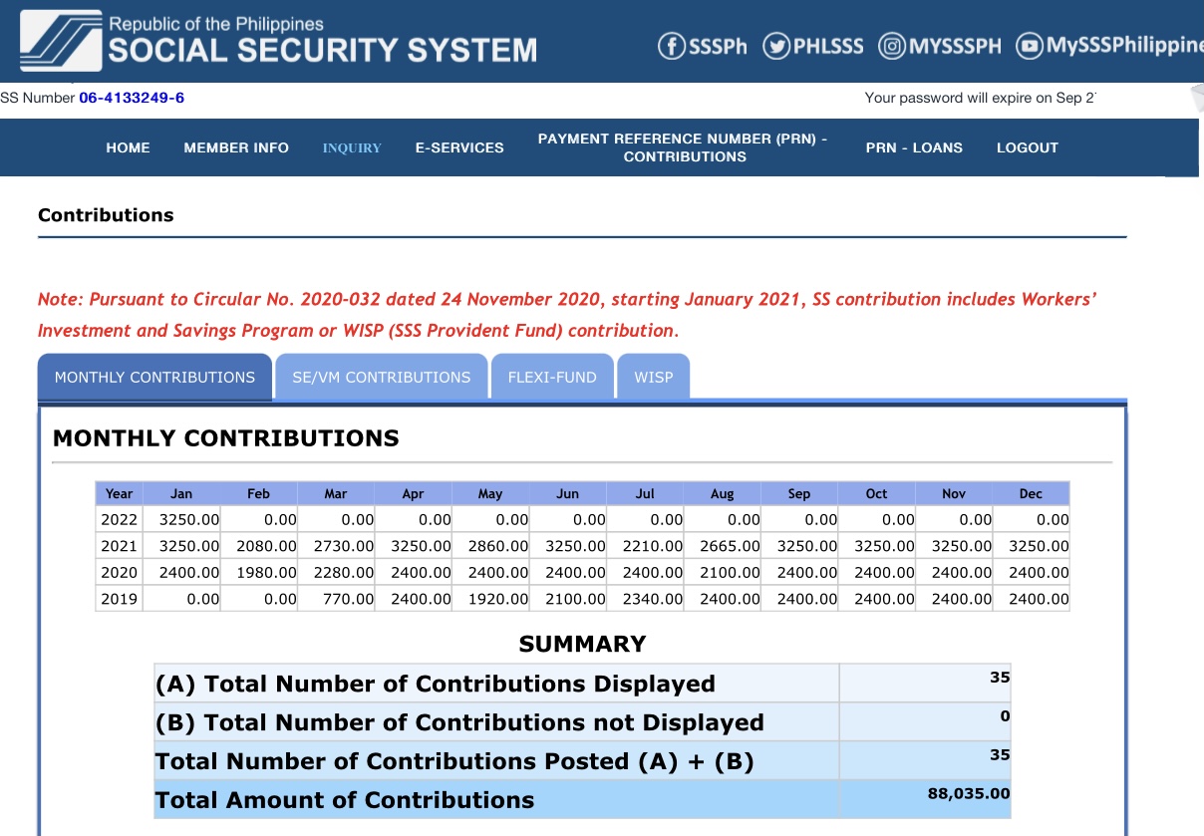Screen dimensions: 1204x836
Task: Open the WISP tab
Action: [653, 378]
